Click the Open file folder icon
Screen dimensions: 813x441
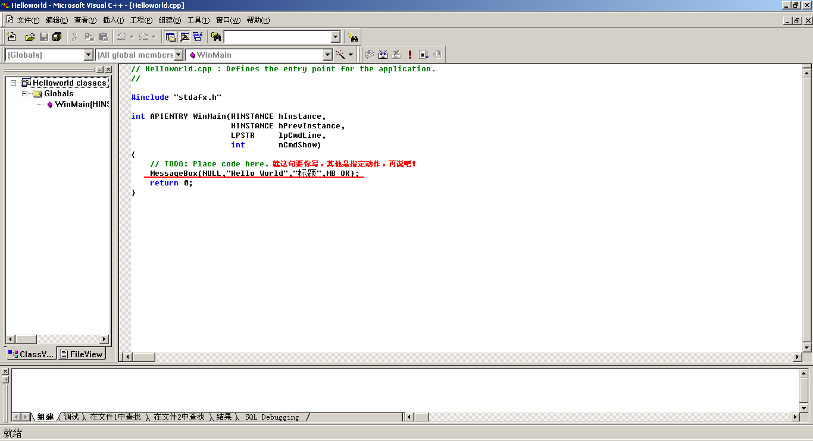[x=30, y=37]
